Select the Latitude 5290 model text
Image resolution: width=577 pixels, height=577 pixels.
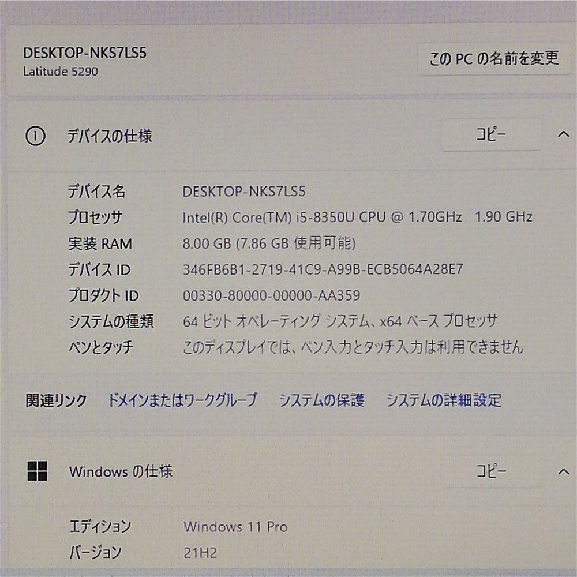pyautogui.click(x=61, y=72)
